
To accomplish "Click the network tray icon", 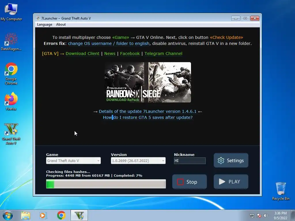I will pos(252,216).
